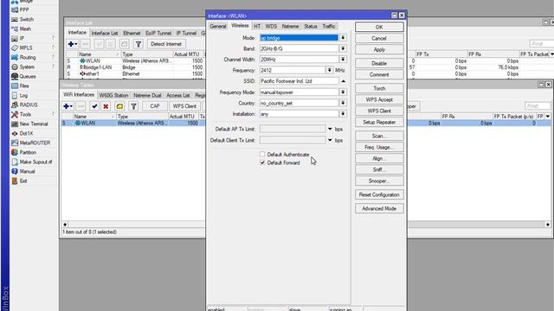Screen dimensions: 554x311
Task: Collapse the SSID field arrow
Action: pos(343,81)
